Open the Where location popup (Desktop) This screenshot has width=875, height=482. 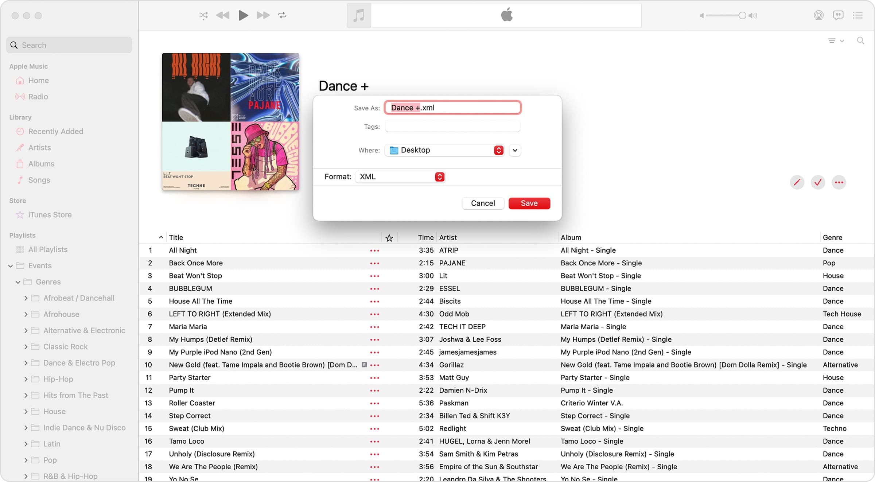[x=445, y=150]
